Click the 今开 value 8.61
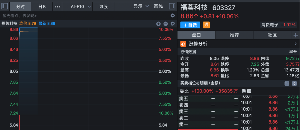The height and width of the screenshot is (130, 300). [214, 64]
